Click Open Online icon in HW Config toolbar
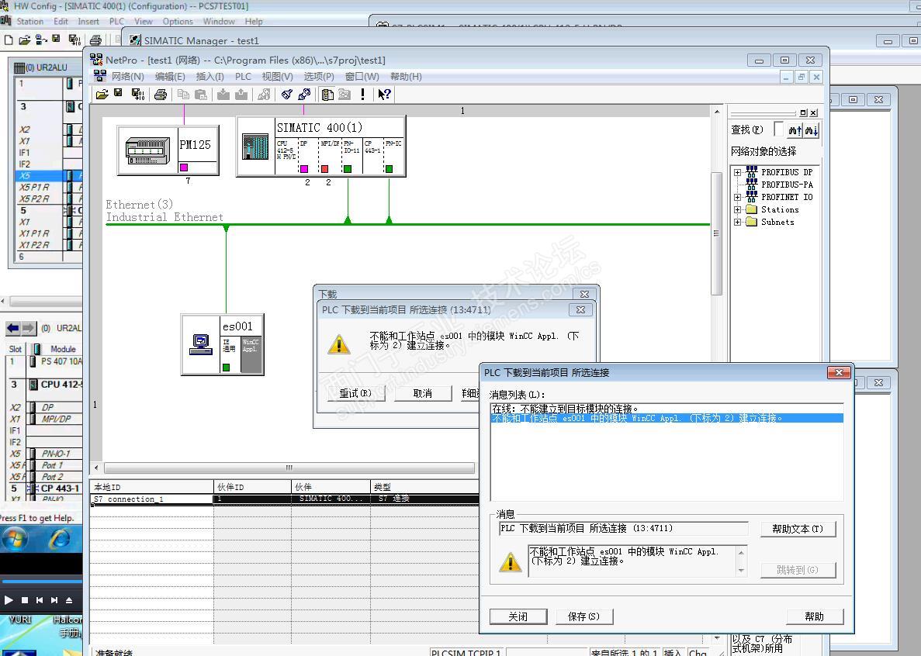Image resolution: width=921 pixels, height=656 pixels. pyautogui.click(x=40, y=40)
